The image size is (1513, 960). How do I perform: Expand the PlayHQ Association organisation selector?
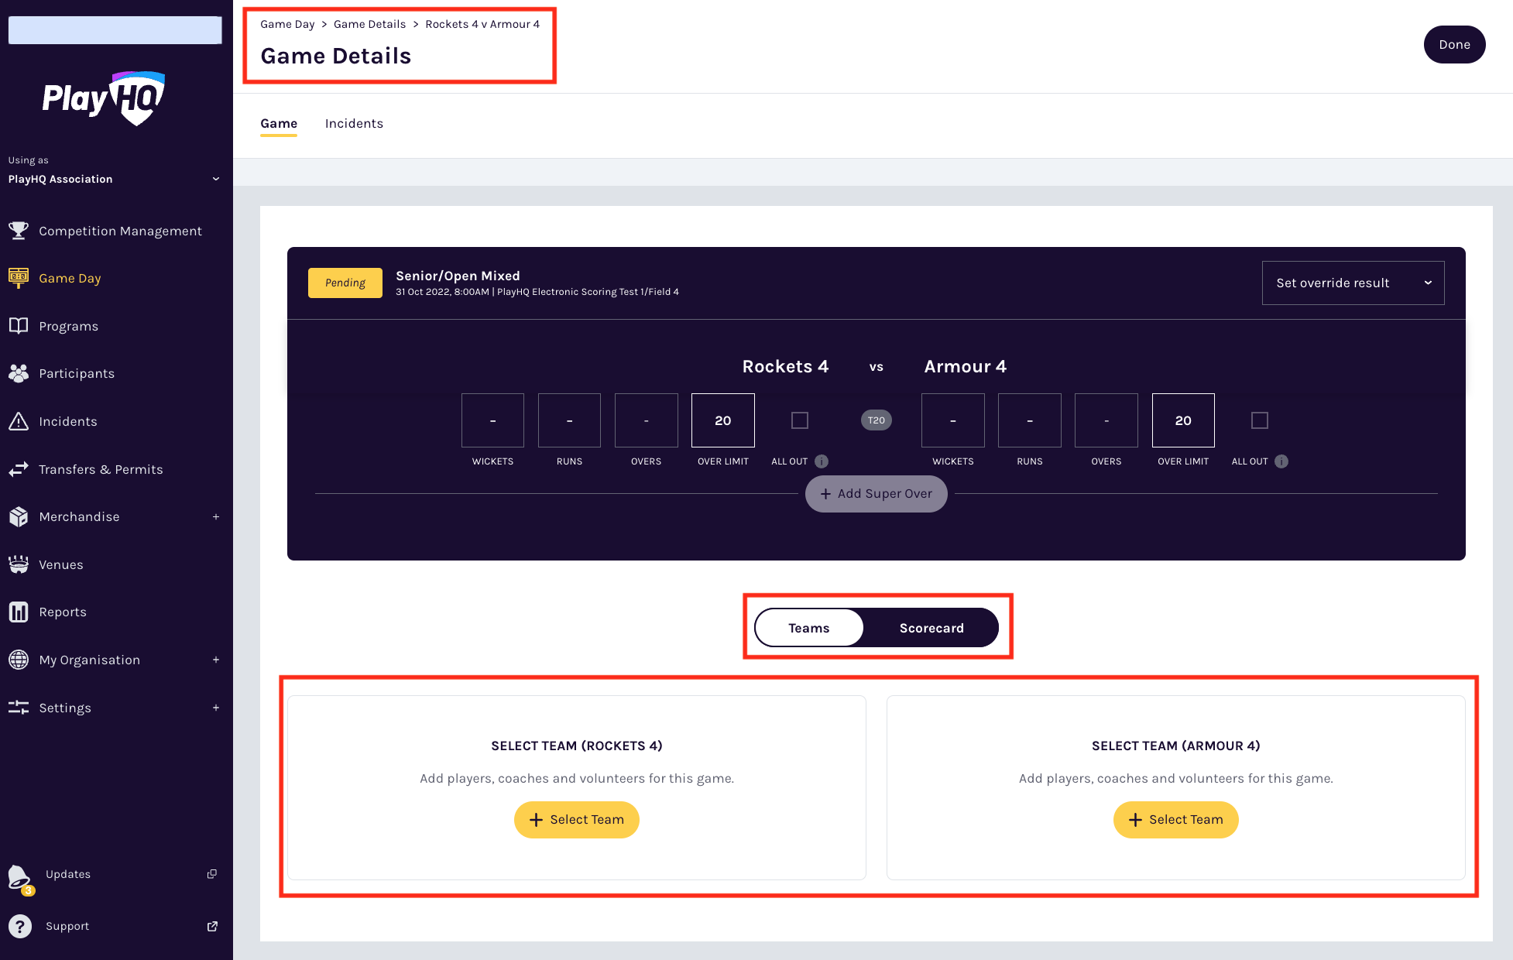point(216,179)
